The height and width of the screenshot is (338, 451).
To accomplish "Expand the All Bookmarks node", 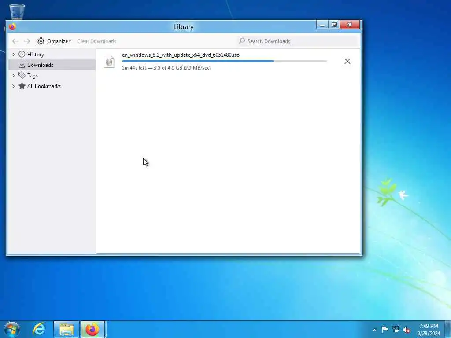I will coord(13,86).
